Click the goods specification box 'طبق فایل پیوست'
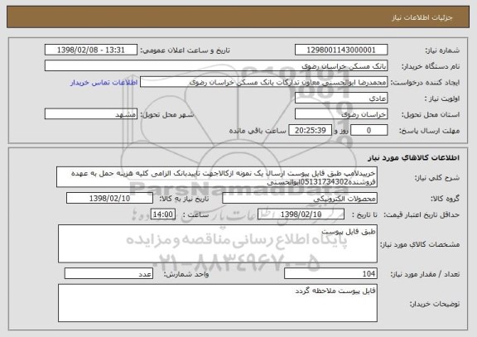The width and height of the screenshot is (477, 337). pos(218,244)
